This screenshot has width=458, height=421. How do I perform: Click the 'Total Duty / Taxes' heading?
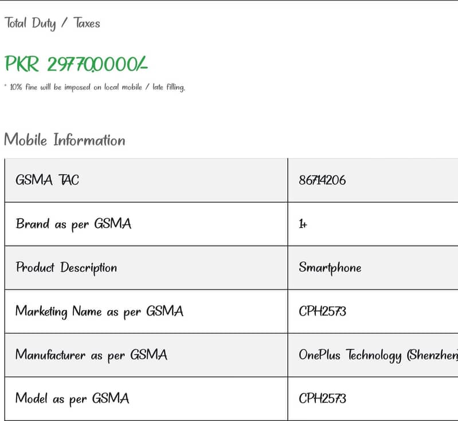pos(52,23)
